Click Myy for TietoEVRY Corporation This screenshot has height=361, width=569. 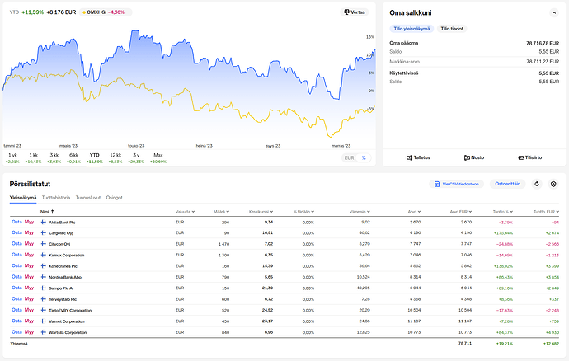point(29,310)
